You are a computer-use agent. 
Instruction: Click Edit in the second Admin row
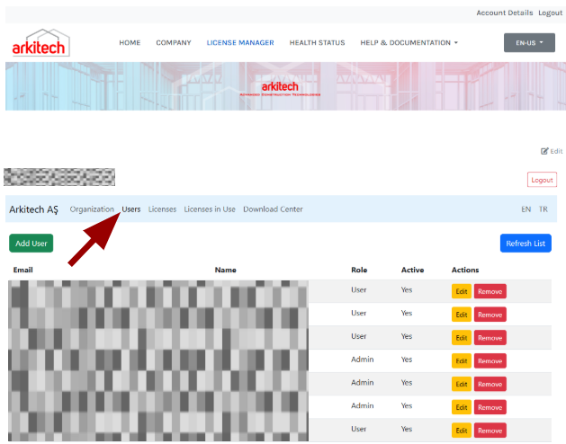(462, 384)
